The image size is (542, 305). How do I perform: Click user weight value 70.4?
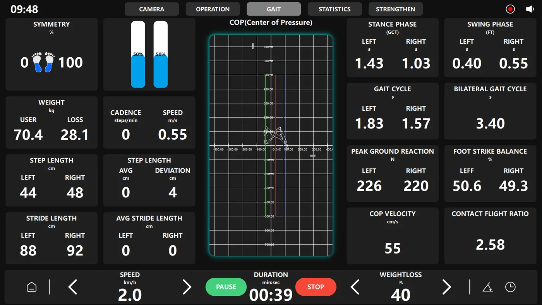pyautogui.click(x=28, y=135)
